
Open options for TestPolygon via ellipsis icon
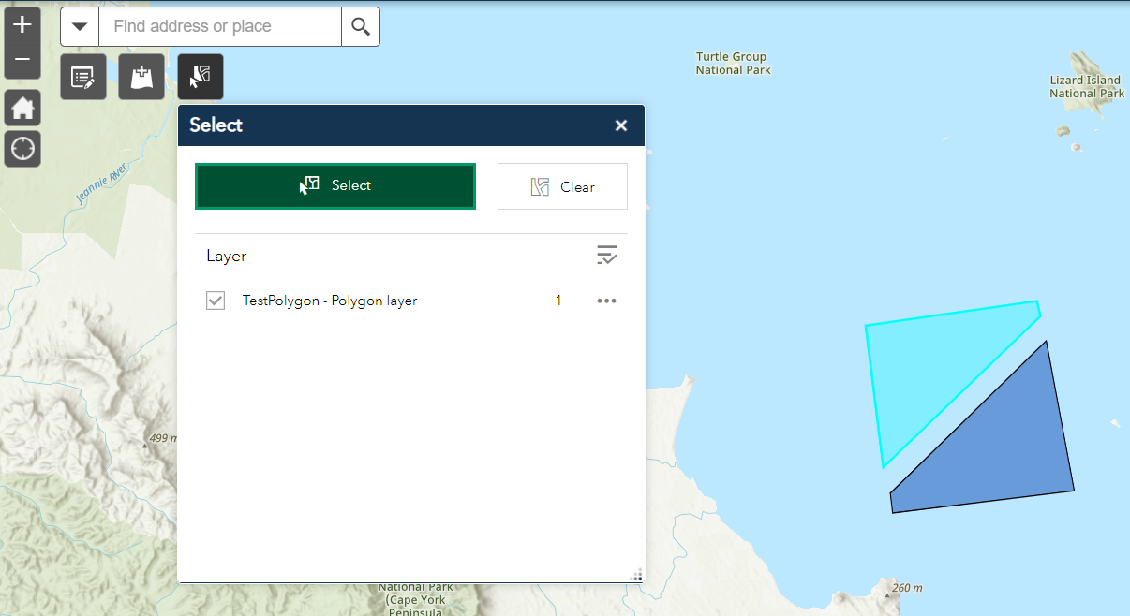coord(606,301)
